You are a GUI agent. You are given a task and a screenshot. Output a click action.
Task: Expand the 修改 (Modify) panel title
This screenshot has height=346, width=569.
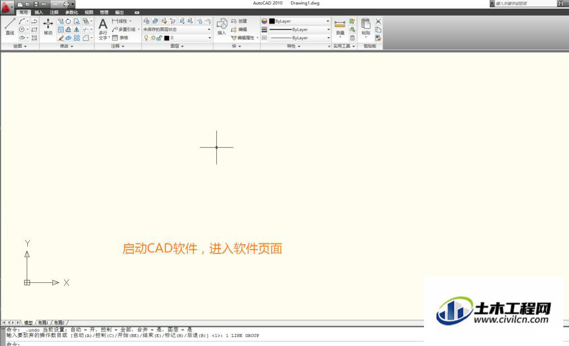pos(67,46)
